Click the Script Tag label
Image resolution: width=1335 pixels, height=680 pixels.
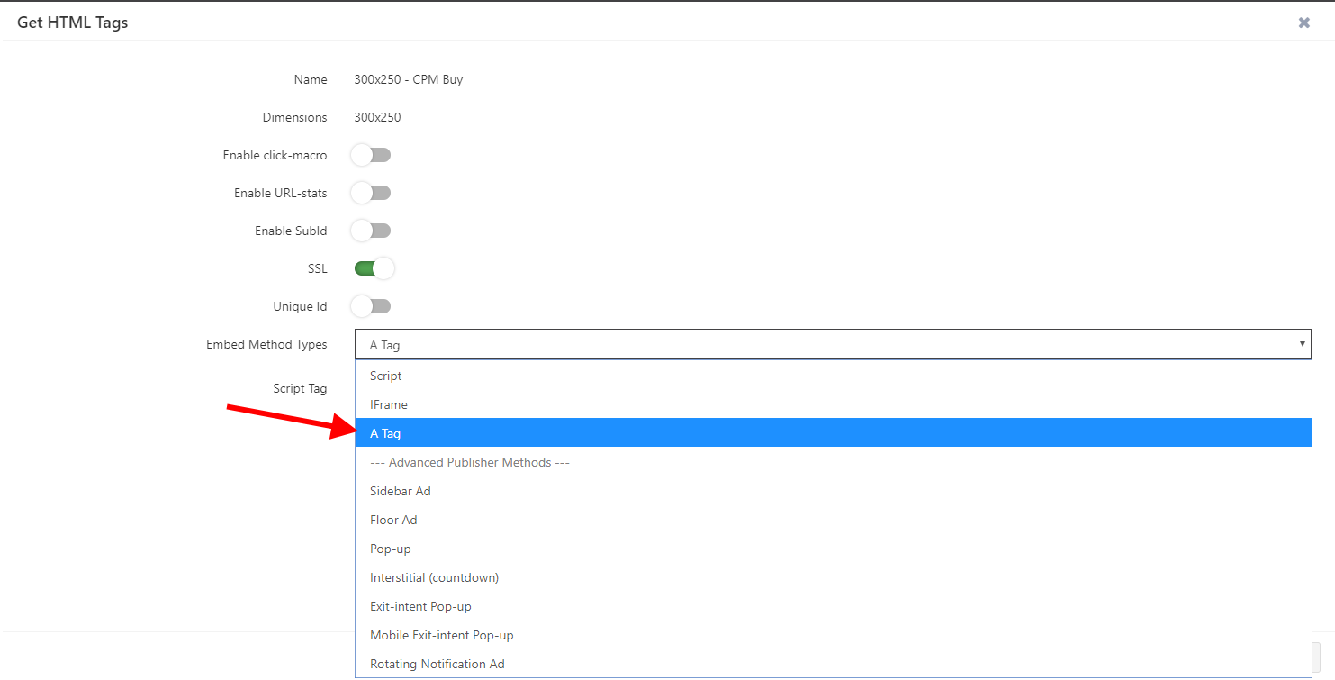click(x=300, y=388)
